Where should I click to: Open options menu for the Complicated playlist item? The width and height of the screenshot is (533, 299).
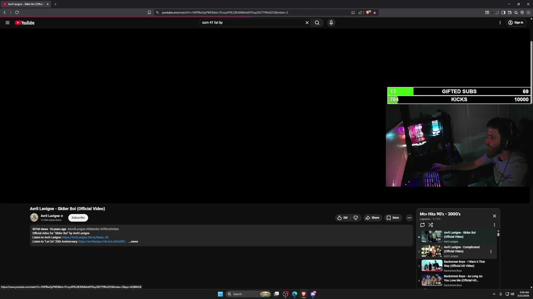point(491,251)
